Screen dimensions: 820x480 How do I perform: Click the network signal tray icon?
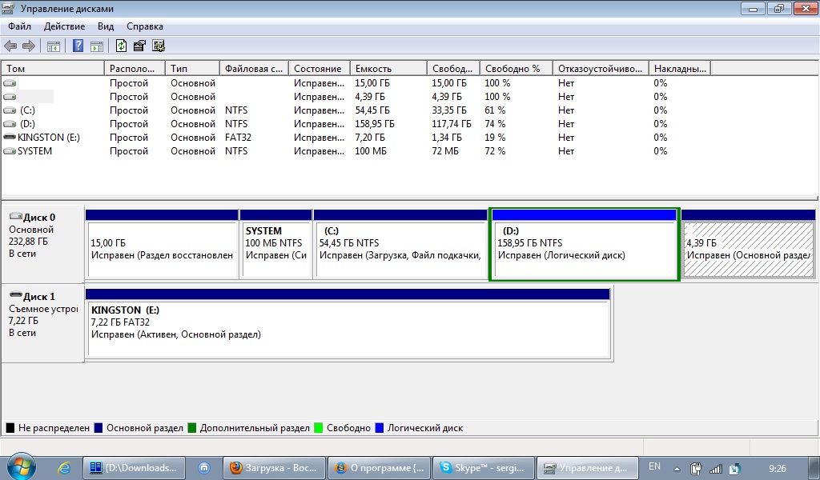(x=715, y=469)
